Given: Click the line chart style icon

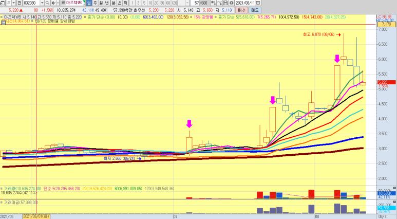Looking at the screenshot, I should pyautogui.click(x=219, y=3).
